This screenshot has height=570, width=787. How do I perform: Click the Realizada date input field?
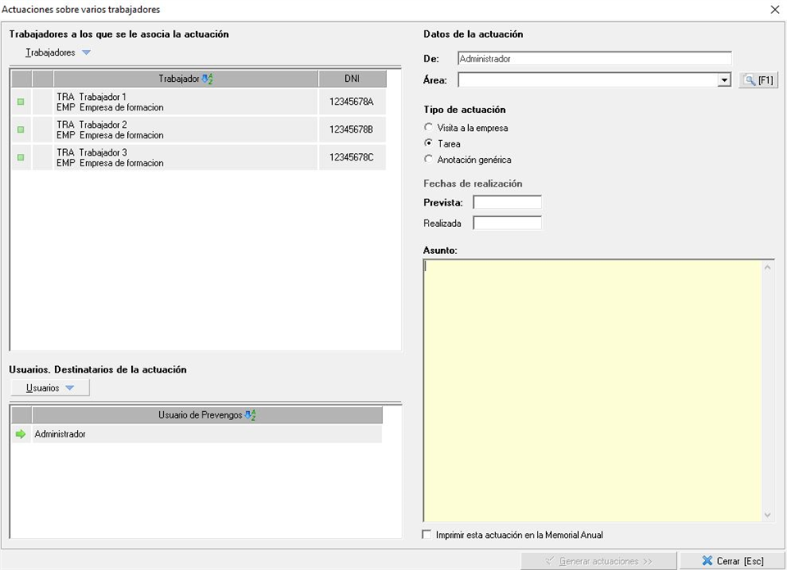[x=507, y=223]
